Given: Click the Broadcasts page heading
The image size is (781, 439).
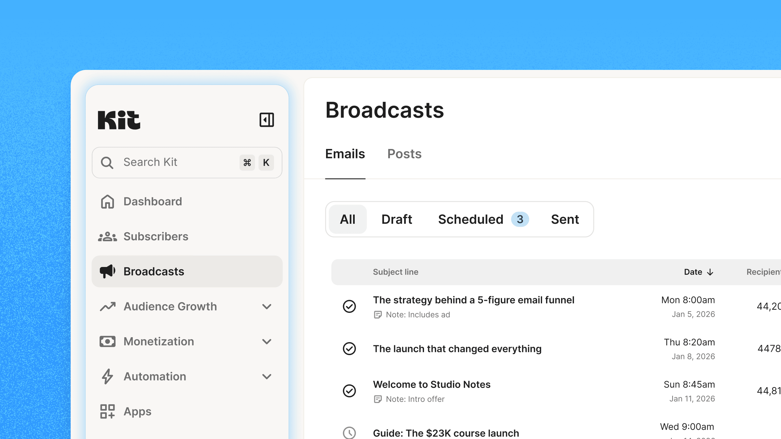Looking at the screenshot, I should [385, 110].
